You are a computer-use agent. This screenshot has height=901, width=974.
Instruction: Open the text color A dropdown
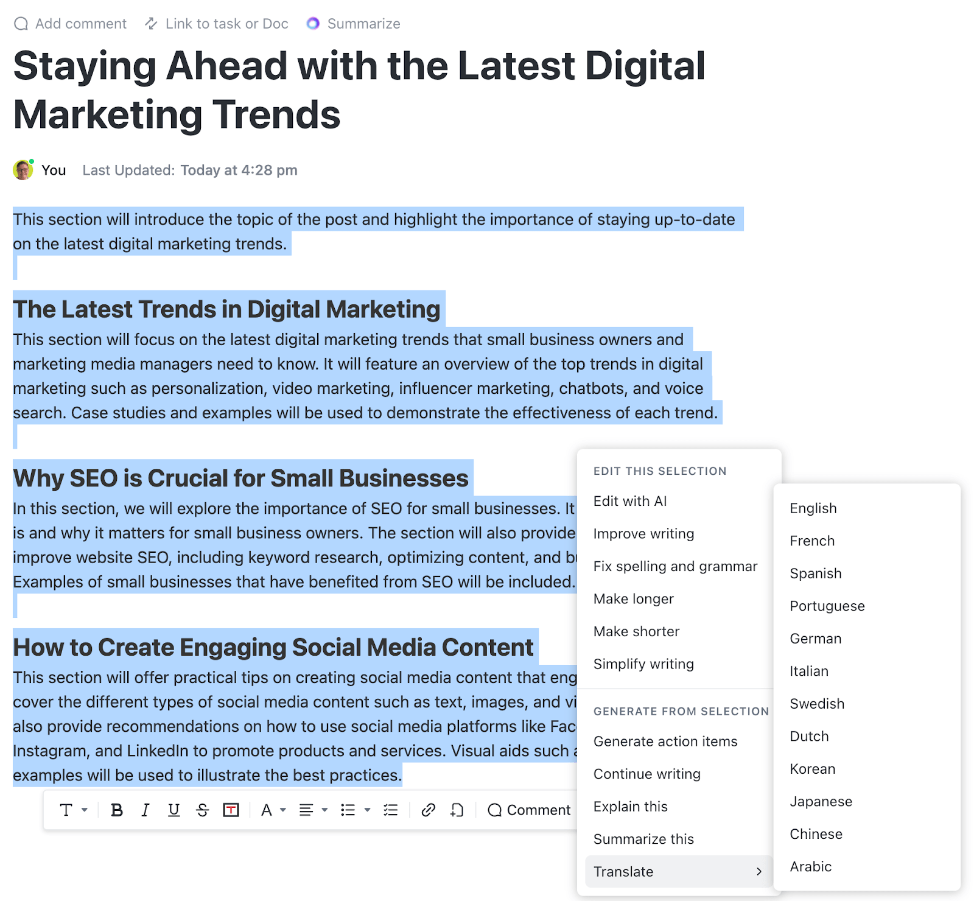[x=273, y=810]
